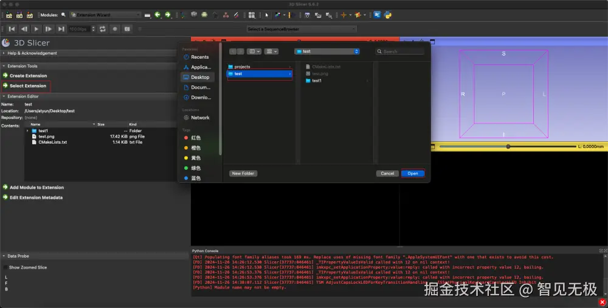608x308 pixels.
Task: Expand the test1 folder tree item
Action: coord(27,131)
